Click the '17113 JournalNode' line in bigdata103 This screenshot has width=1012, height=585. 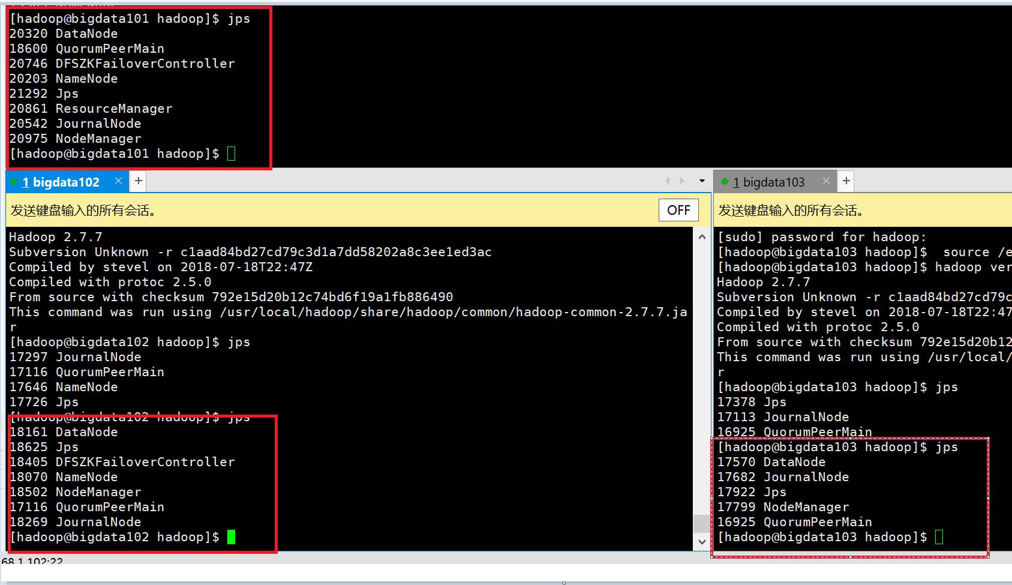pyautogui.click(x=783, y=417)
